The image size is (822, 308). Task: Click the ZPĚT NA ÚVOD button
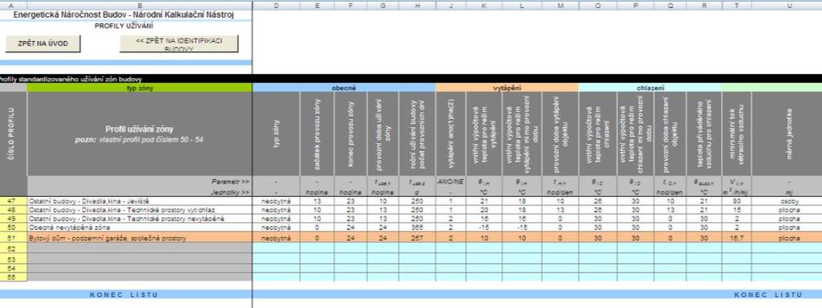click(43, 43)
